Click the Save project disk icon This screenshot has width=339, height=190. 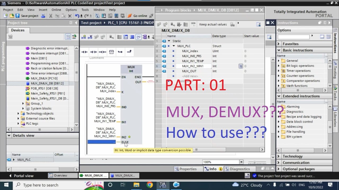point(17,16)
